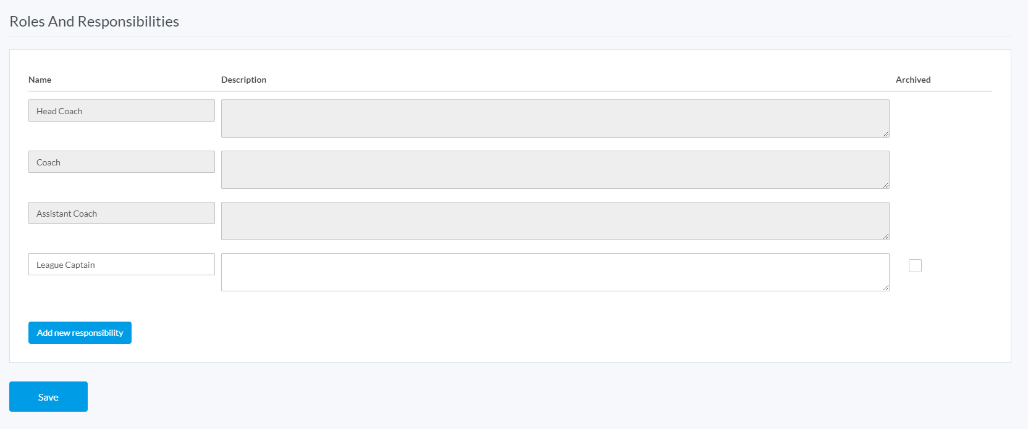Screen dimensions: 1028x429
Task: Click the League Captain description resize handle
Action: [886, 288]
